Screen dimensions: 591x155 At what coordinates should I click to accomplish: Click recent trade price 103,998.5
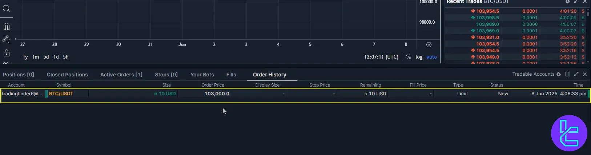coord(488,18)
